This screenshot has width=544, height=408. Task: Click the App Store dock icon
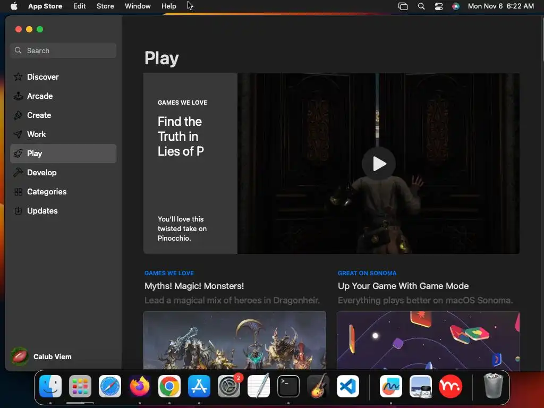[199, 386]
